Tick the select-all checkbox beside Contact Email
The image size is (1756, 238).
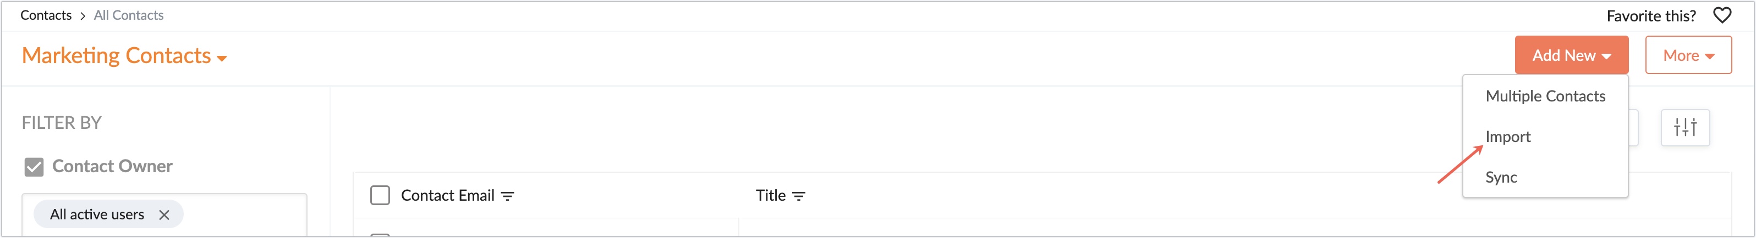[x=380, y=196]
